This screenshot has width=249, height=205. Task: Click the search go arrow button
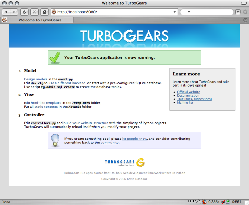pos(238,12)
